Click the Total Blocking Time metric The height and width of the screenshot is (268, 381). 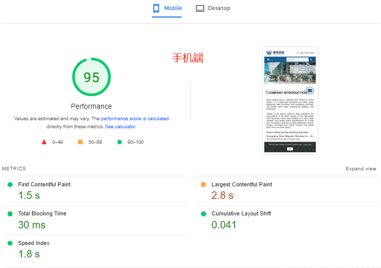coord(42,213)
